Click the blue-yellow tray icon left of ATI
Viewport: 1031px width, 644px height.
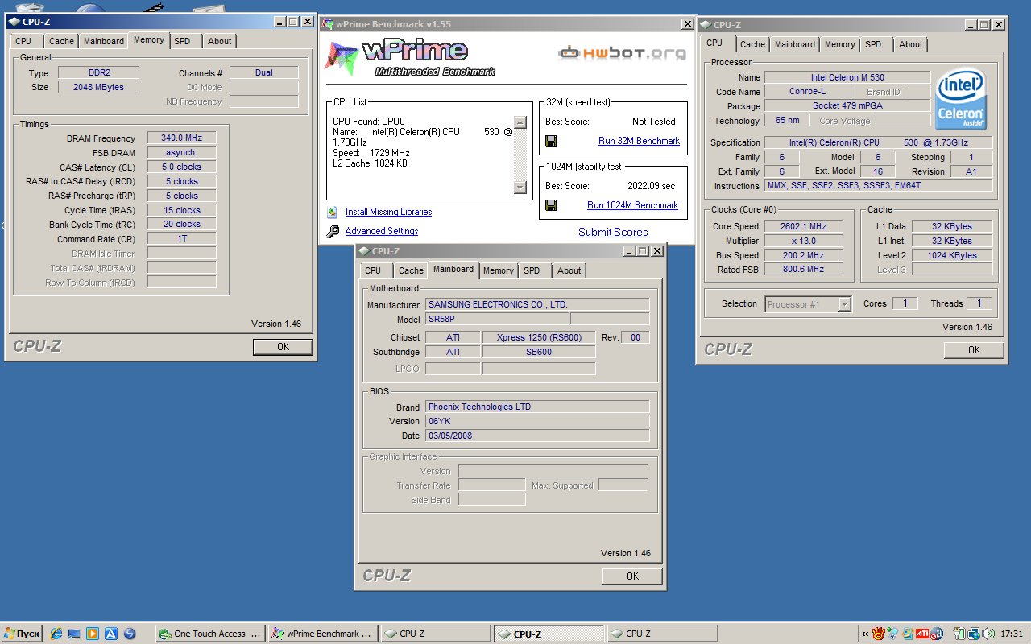[908, 634]
